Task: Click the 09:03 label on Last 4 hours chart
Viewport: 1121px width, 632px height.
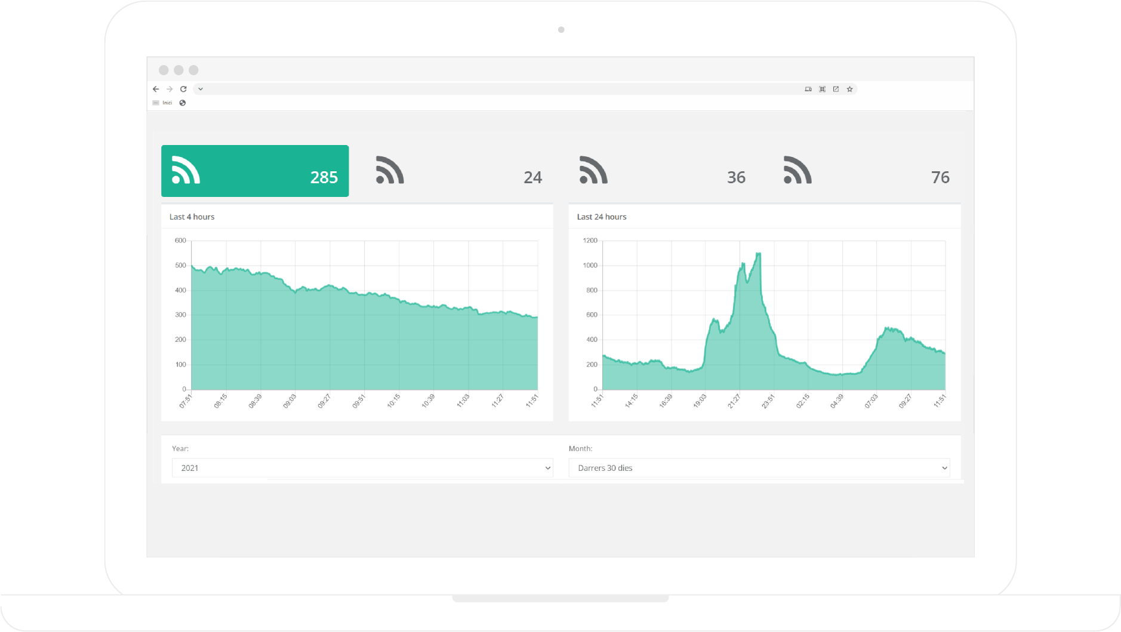Action: click(x=290, y=401)
